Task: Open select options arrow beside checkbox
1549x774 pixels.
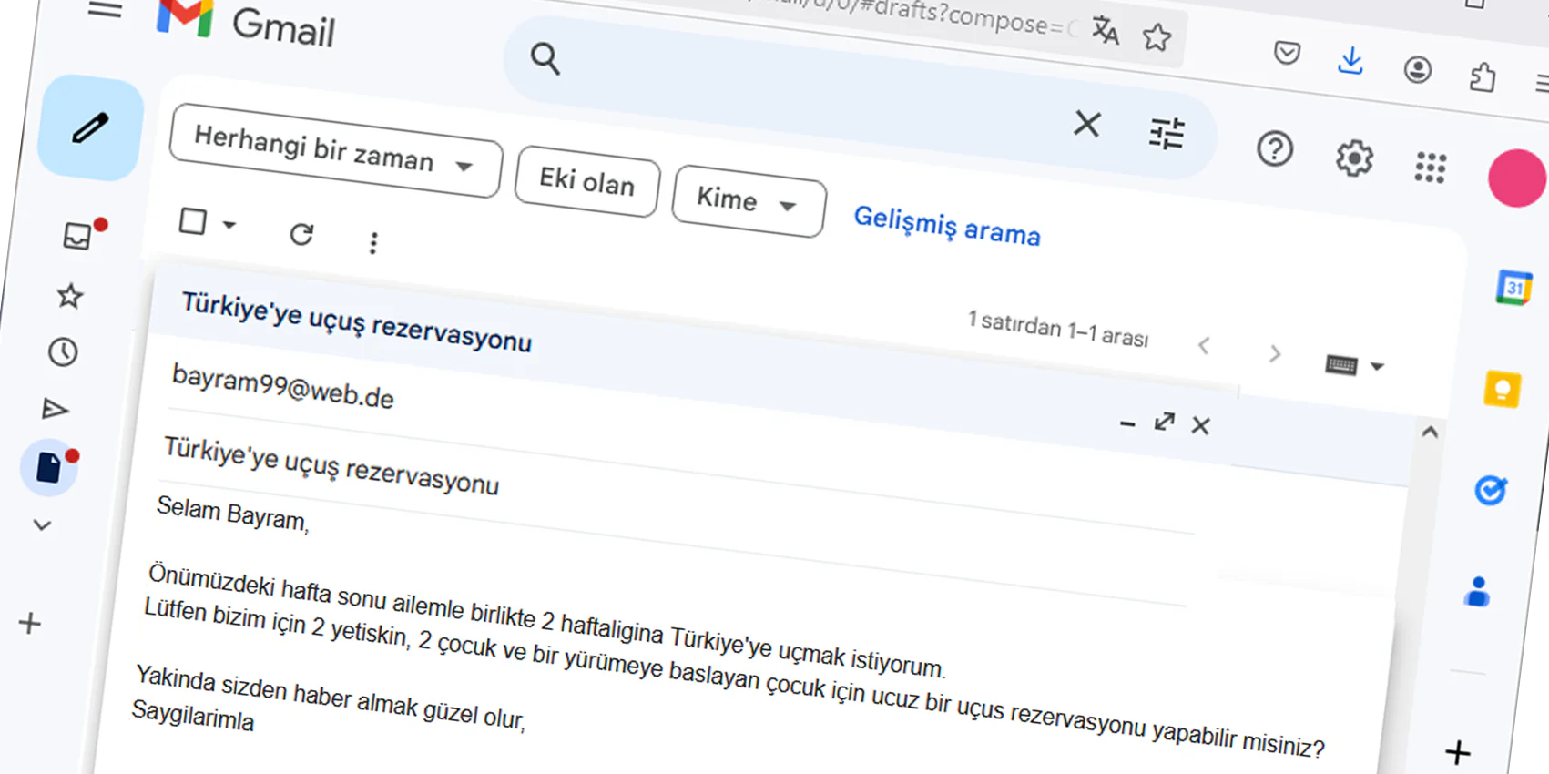Action: coord(229,225)
